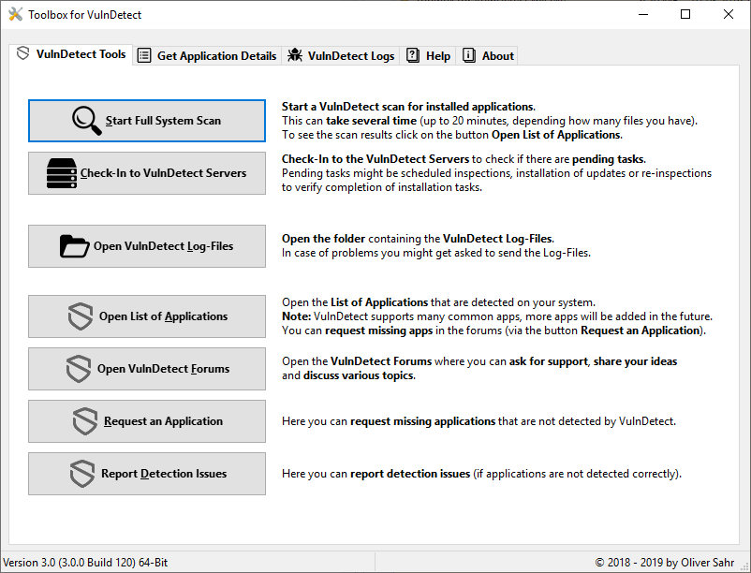Click the wrench app icon in the title bar
The width and height of the screenshot is (751, 573).
(x=15, y=14)
